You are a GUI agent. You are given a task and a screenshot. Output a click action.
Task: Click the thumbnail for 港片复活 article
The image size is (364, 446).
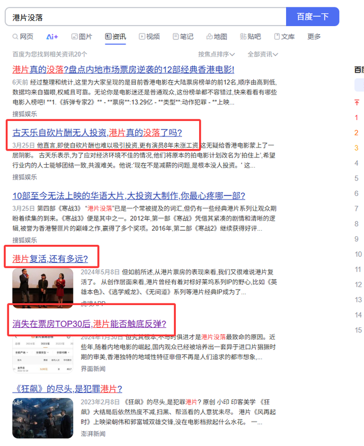43,289
